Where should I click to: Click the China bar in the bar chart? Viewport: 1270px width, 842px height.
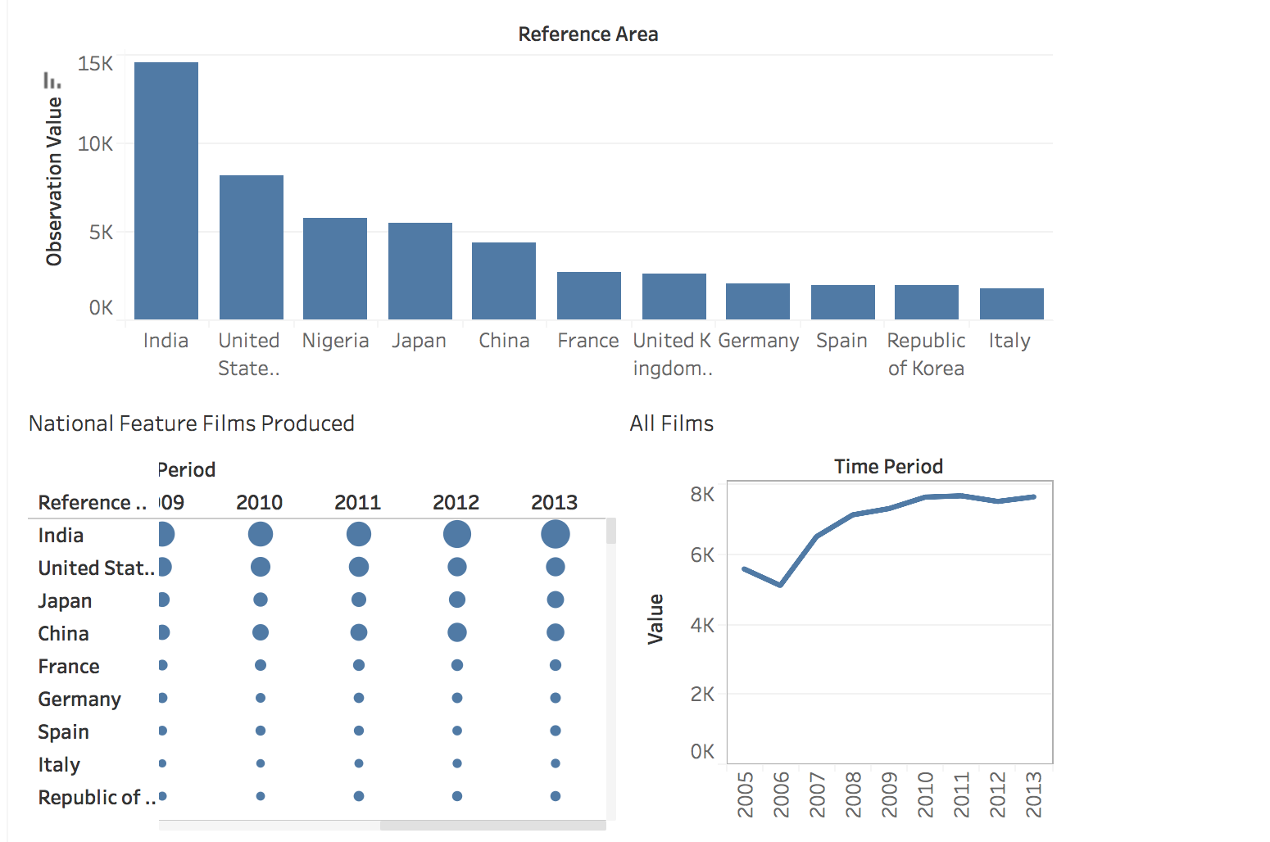tap(504, 280)
